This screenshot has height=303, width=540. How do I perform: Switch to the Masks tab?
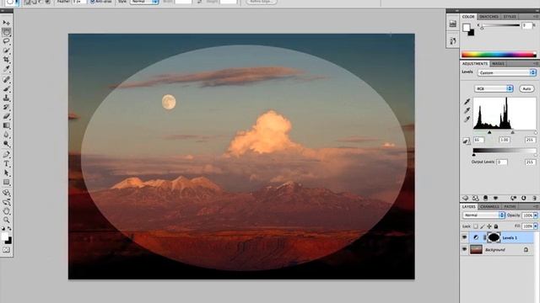498,64
